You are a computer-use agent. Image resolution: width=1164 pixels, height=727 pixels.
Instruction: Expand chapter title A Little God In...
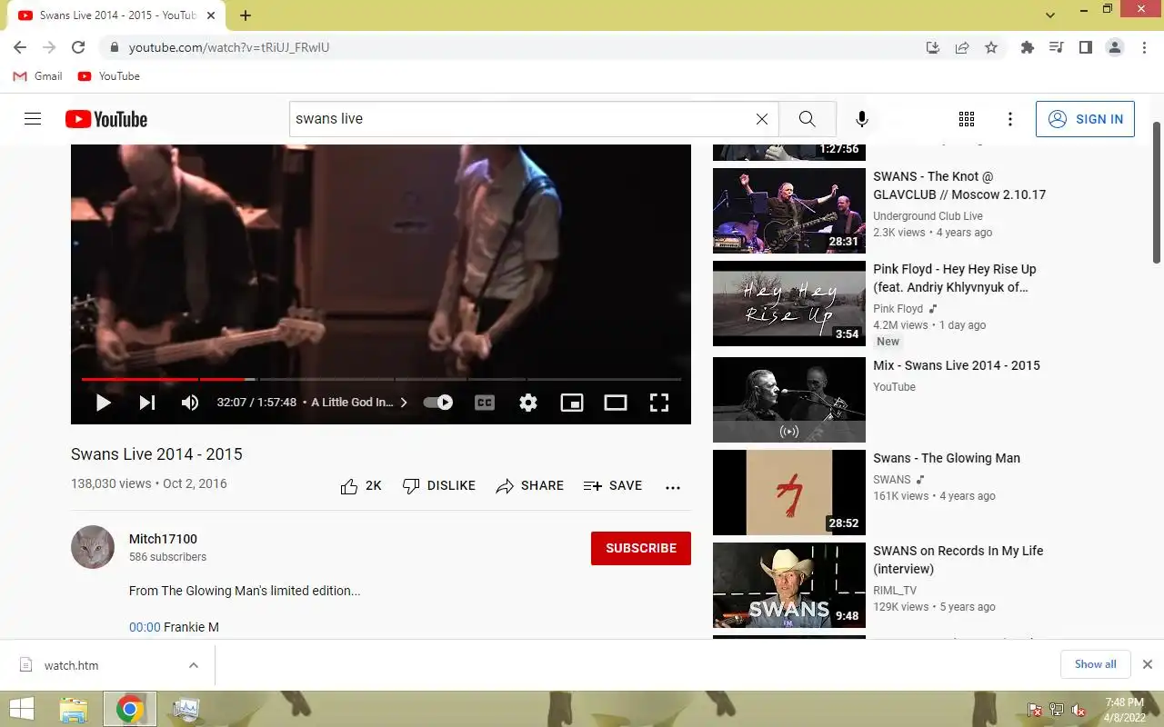359,403
